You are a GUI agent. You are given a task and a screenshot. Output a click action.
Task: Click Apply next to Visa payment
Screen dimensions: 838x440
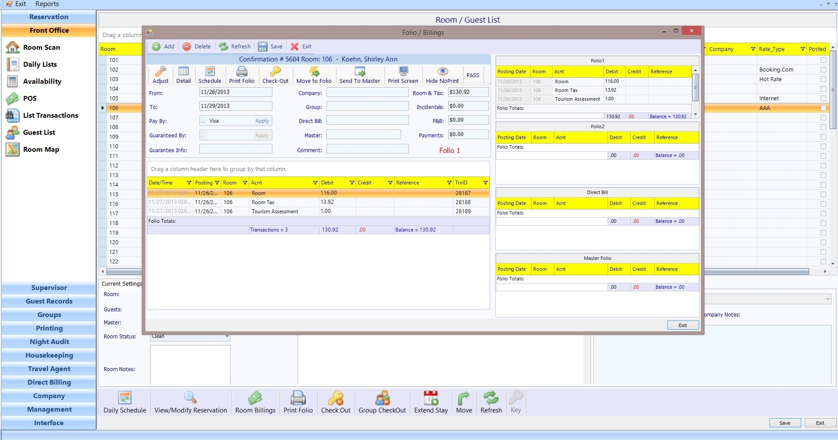click(x=262, y=121)
